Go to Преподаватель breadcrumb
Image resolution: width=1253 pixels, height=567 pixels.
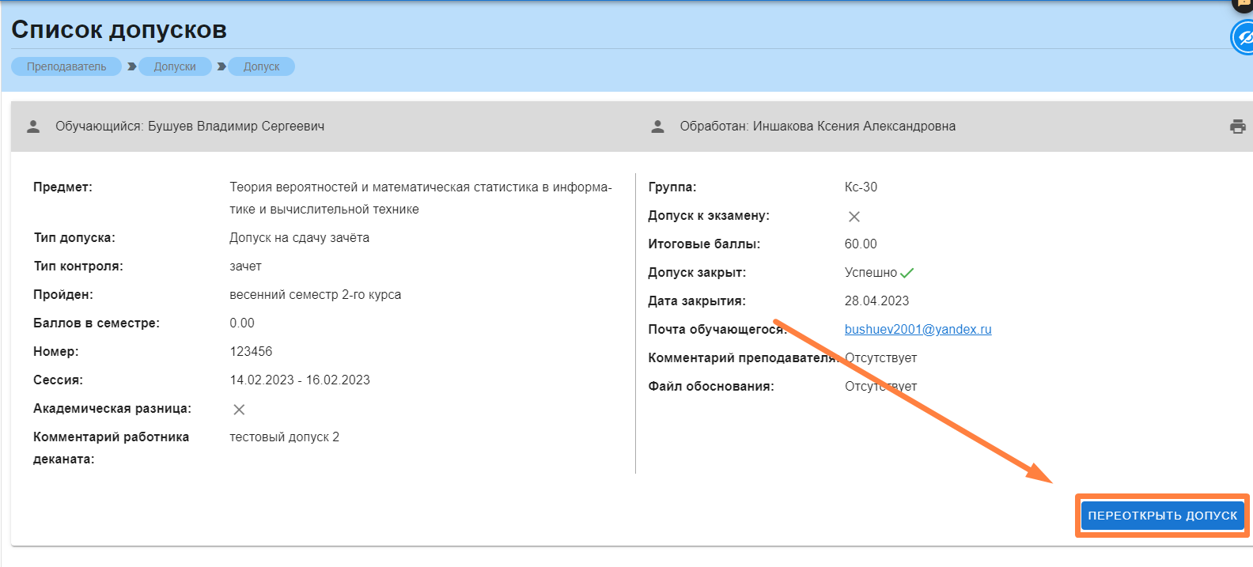coord(66,66)
